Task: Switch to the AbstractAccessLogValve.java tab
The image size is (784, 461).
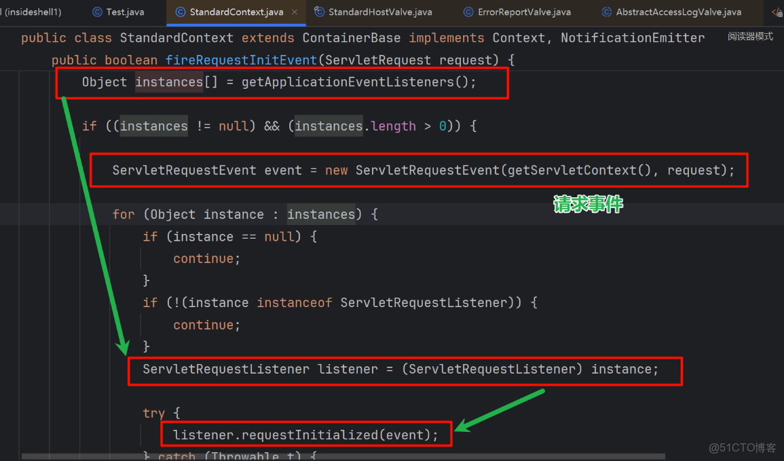Action: 669,12
